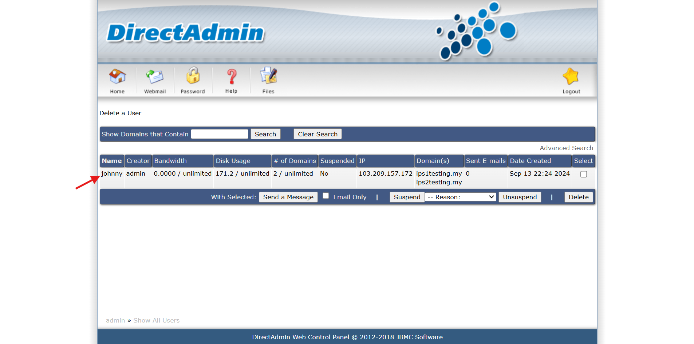Screen dimensions: 694x344
Task: Focus the Show Domains that Contain field
Action: tap(220, 134)
